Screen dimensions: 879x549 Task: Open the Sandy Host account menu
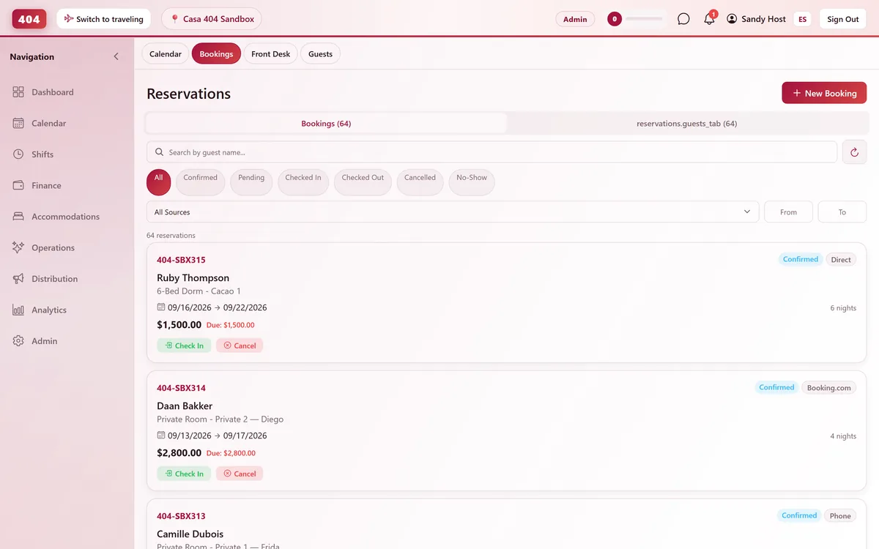(x=756, y=19)
